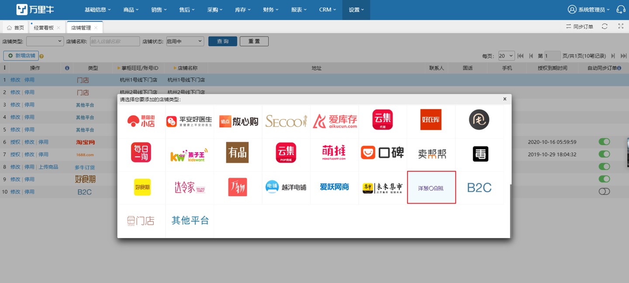
Task: Click the help question mark beside 新增店铺
Action: (42, 56)
